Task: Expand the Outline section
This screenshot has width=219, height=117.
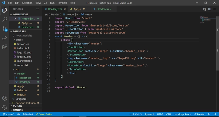Action: click(26, 106)
